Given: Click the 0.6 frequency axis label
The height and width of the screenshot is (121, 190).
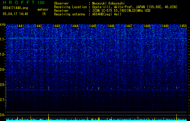Looking at the screenshot, I should [2, 115].
